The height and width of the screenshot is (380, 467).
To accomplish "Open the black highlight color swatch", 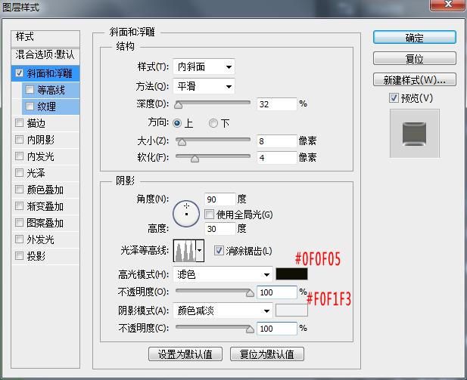I will pos(291,273).
